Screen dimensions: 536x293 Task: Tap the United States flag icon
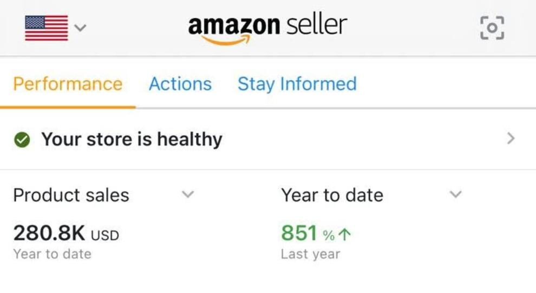pyautogui.click(x=47, y=28)
